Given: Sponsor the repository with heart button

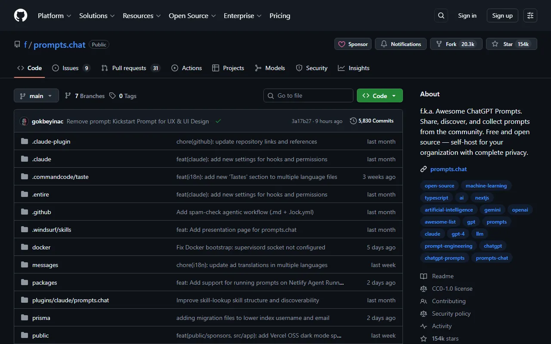Looking at the screenshot, I should [x=353, y=44].
